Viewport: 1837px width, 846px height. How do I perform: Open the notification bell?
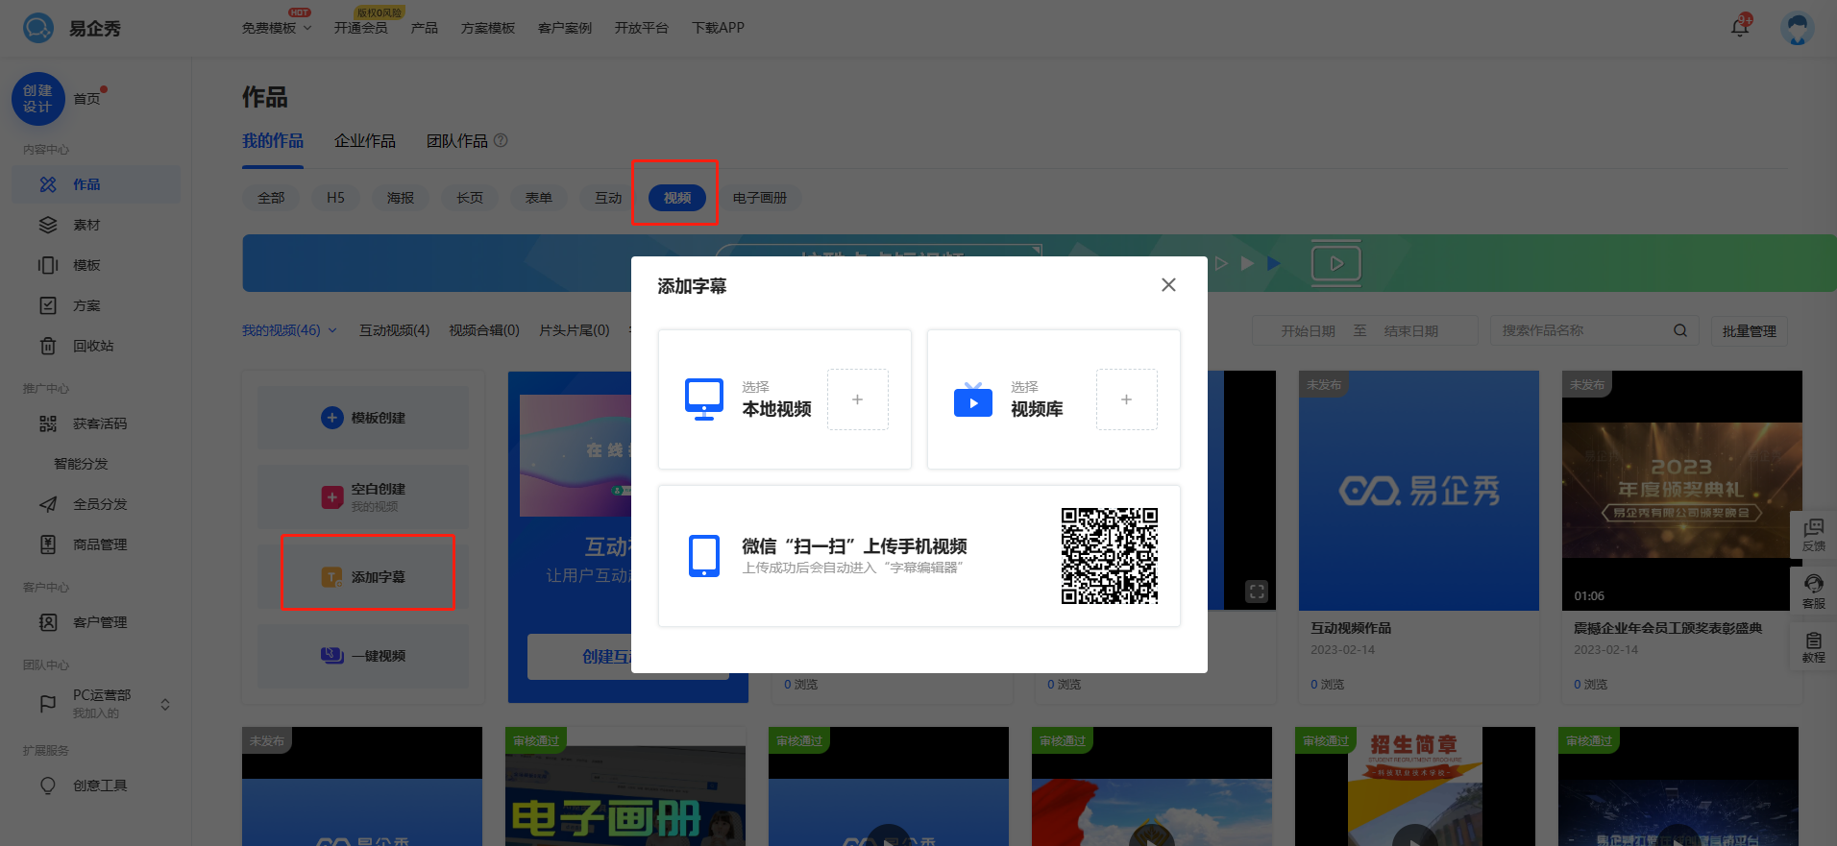(x=1740, y=27)
